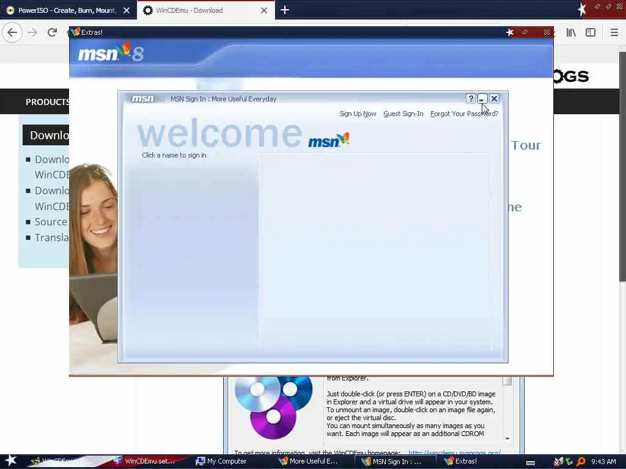Click the orange magnifier tray icon
626x469 pixels.
pos(581,462)
